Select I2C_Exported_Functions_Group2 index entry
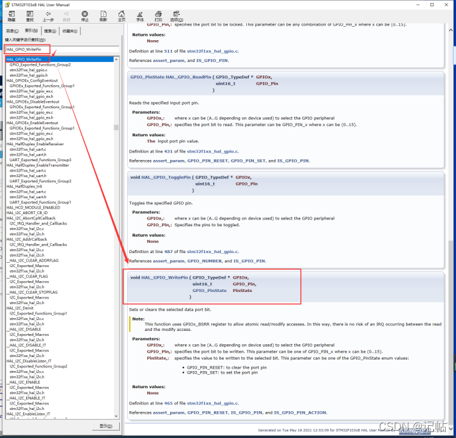The image size is (456, 438). pyautogui.click(x=38, y=366)
